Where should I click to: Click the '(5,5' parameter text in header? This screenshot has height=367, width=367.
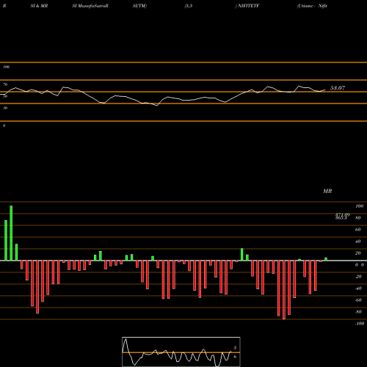[189, 6]
